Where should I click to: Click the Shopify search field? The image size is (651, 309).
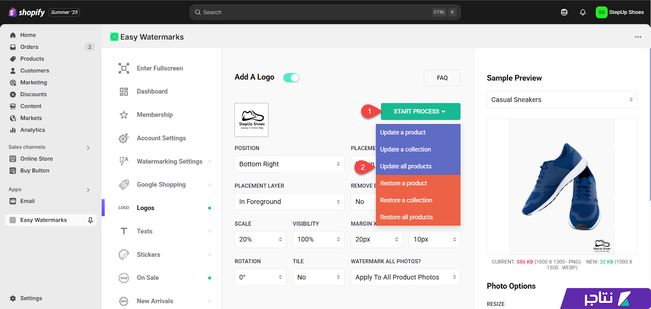tap(325, 12)
